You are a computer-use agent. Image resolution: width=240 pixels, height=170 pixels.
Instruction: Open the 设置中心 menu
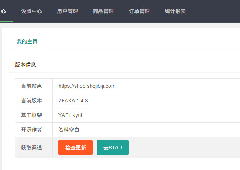pyautogui.click(x=31, y=11)
